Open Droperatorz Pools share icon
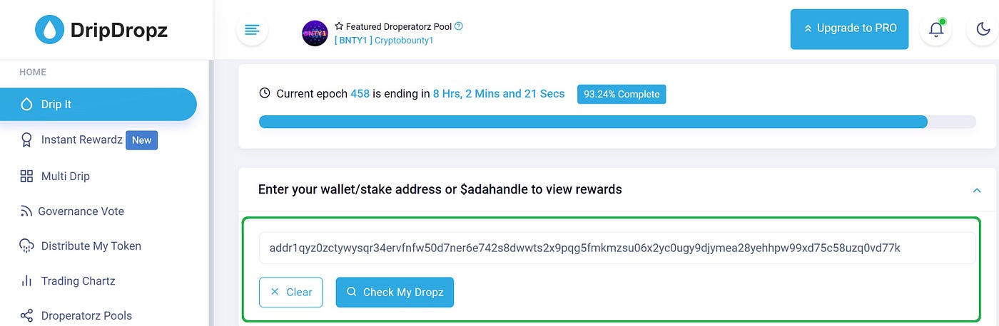 (26, 315)
